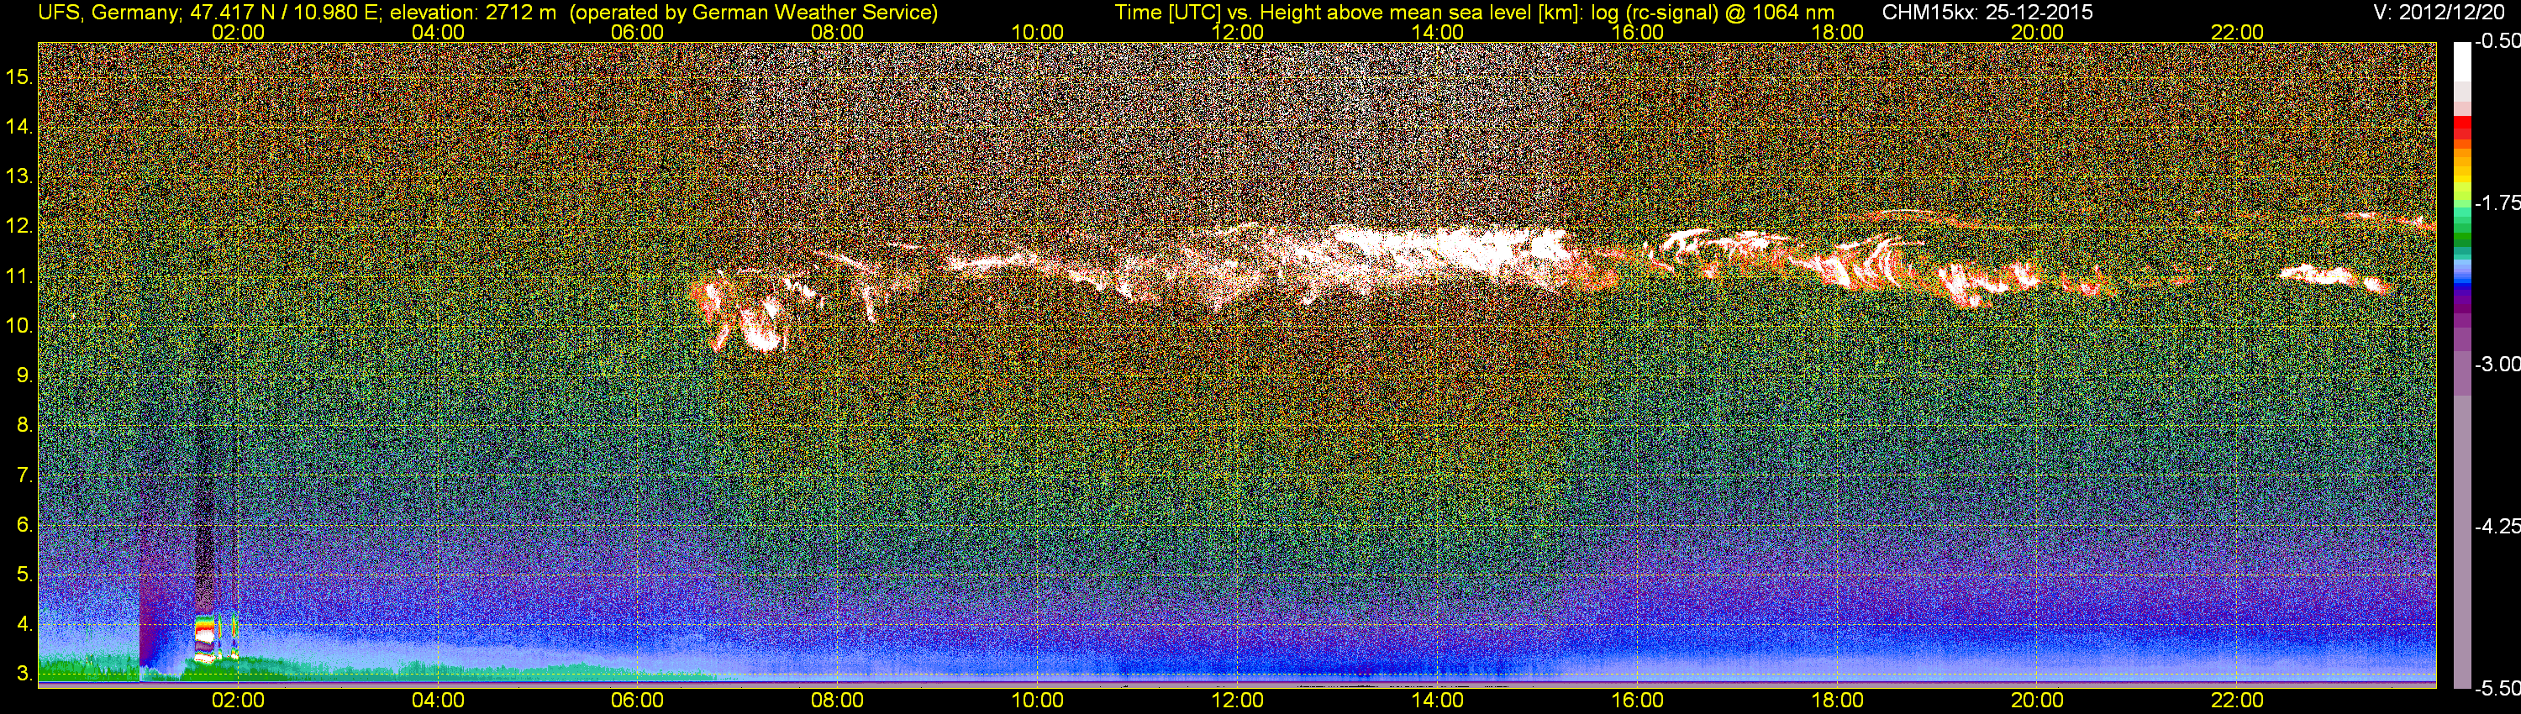Click the '7.' height axis label
2521x714 pixels.
pyautogui.click(x=24, y=475)
